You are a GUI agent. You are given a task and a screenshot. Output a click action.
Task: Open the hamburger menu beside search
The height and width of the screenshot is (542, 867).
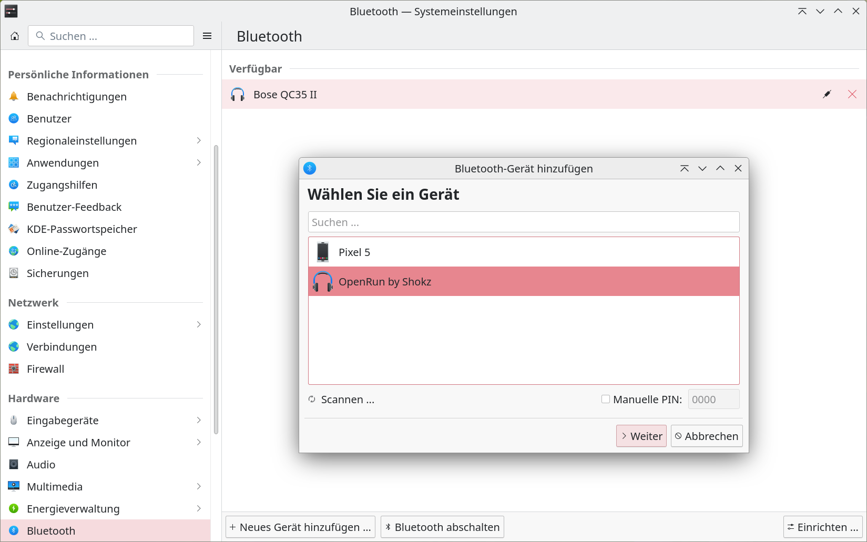pyautogui.click(x=207, y=36)
